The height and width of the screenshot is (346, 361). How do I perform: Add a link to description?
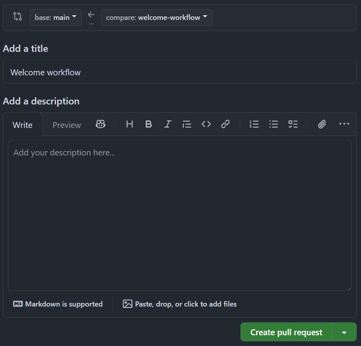tap(225, 124)
